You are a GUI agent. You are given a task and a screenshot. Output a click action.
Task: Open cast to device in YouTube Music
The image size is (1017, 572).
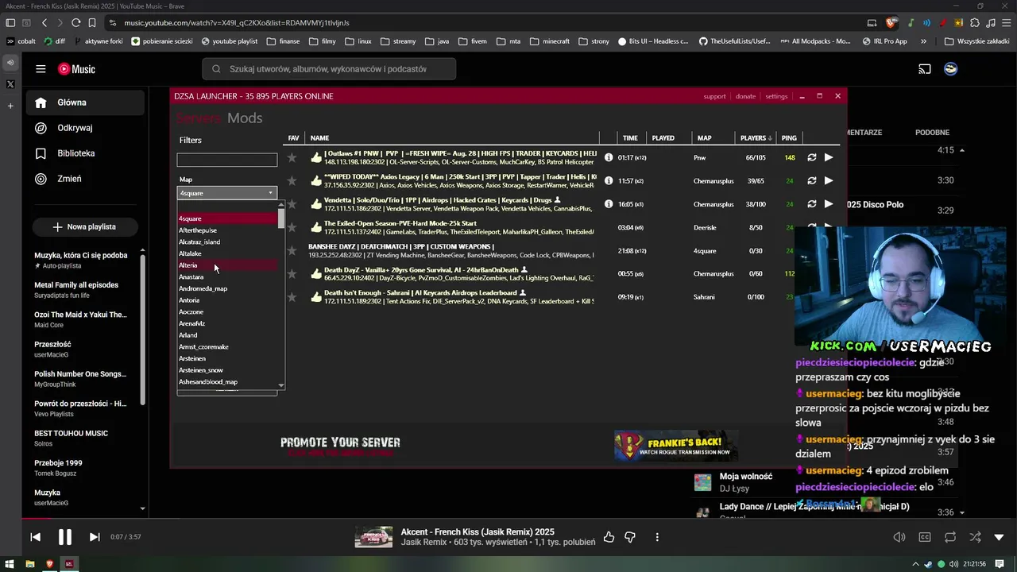[925, 69]
